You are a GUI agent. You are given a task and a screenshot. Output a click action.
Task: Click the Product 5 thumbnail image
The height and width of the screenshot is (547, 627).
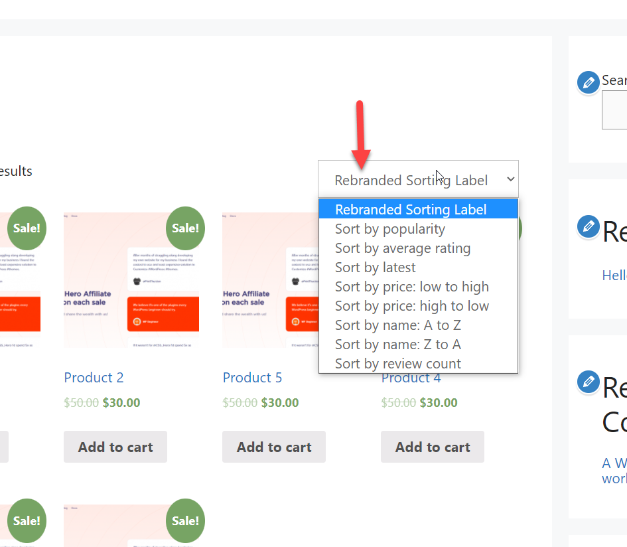tap(270, 280)
